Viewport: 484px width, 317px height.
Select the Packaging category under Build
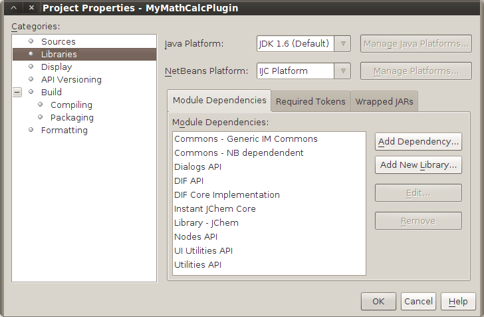pyautogui.click(x=72, y=118)
